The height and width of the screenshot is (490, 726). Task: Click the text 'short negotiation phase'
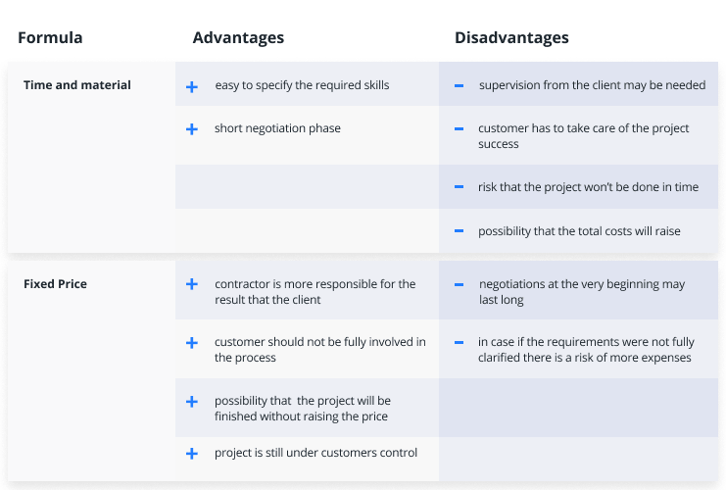pos(277,128)
